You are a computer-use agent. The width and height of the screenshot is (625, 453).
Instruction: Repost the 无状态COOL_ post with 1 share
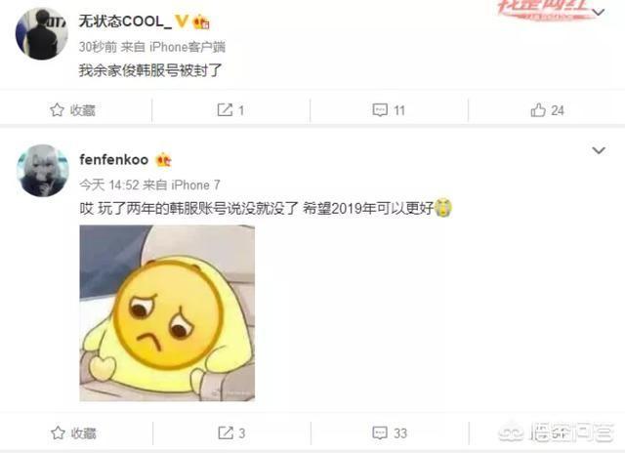coord(230,110)
